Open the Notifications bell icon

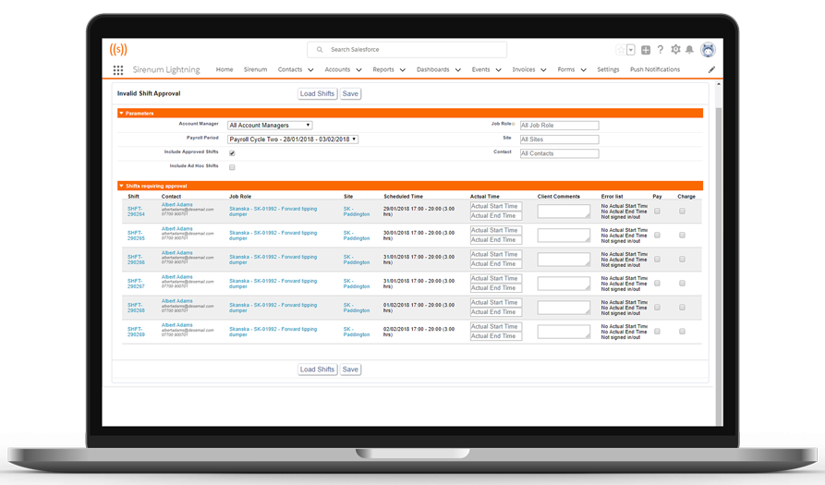coord(689,50)
